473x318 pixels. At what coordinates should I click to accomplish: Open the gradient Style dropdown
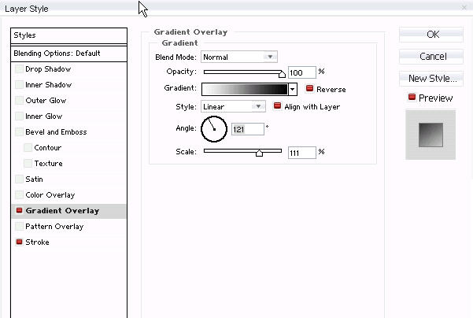(233, 106)
